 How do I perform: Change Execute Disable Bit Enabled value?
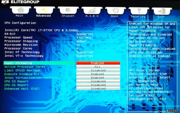point(98,74)
